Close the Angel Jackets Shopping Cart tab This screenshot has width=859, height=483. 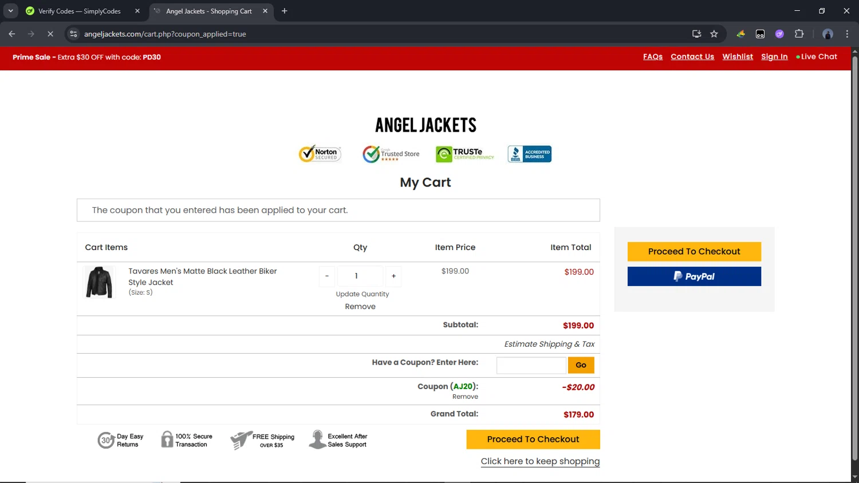click(265, 11)
